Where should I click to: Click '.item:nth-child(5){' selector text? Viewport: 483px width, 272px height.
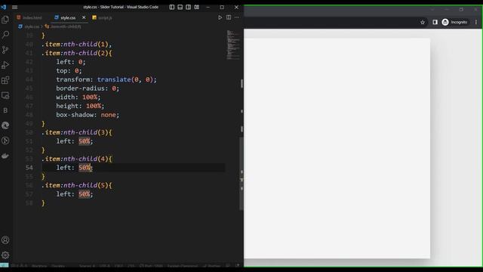77,185
